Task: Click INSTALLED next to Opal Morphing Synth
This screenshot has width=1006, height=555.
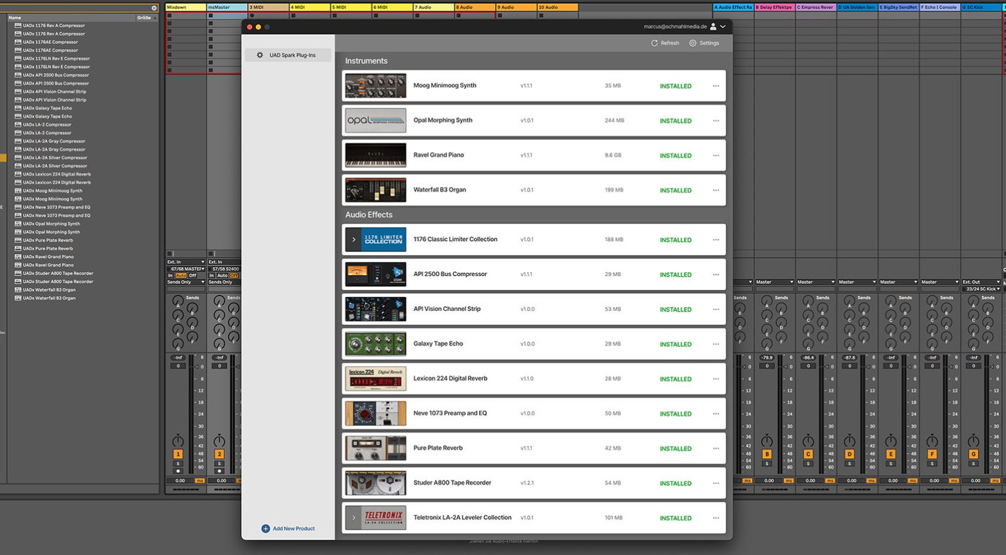Action: click(x=675, y=120)
